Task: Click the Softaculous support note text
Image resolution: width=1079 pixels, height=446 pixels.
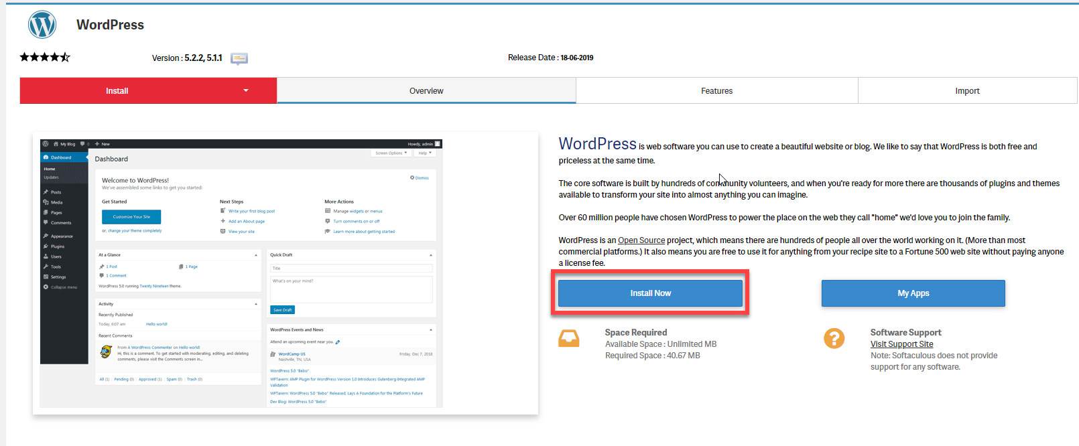Action: (x=934, y=361)
